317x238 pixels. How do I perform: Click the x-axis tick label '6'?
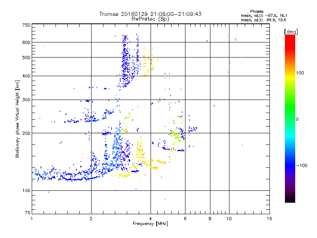(x=185, y=219)
